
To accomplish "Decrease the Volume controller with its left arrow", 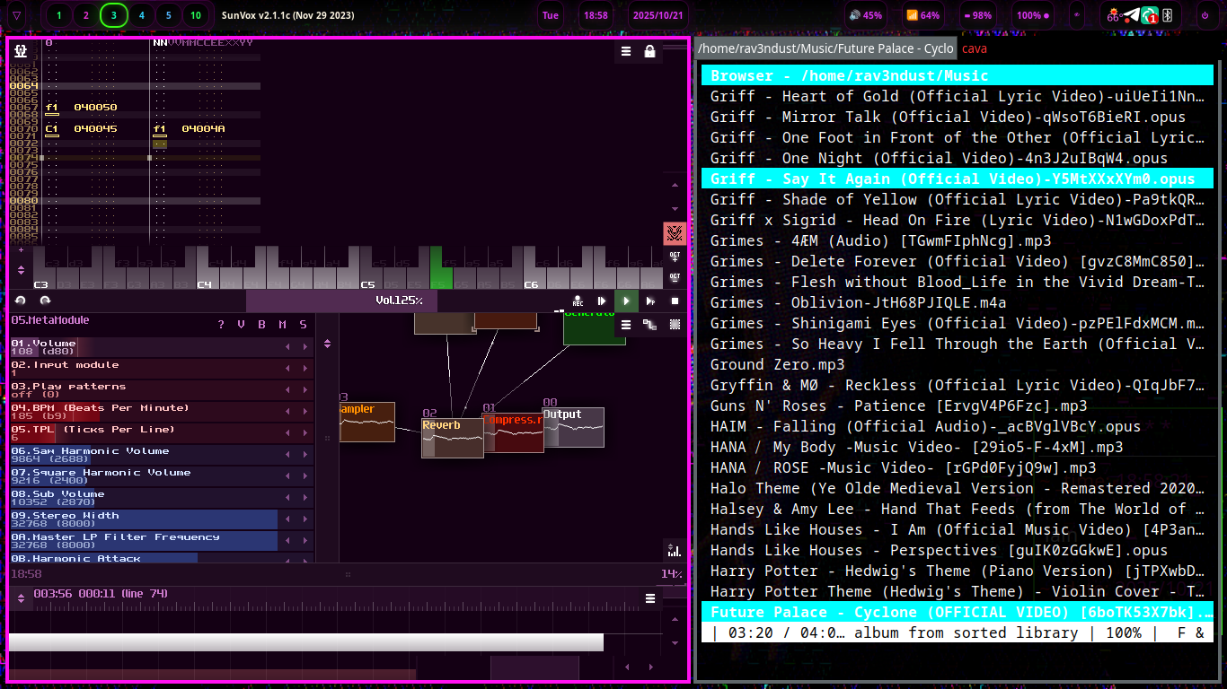I will [287, 347].
